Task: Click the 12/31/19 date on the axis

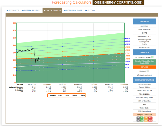Action: (x=32, y=85)
